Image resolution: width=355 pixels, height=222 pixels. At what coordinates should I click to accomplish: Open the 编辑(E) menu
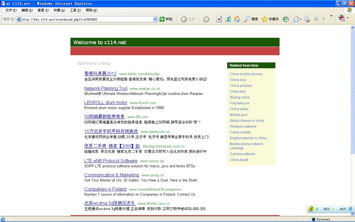27,10
